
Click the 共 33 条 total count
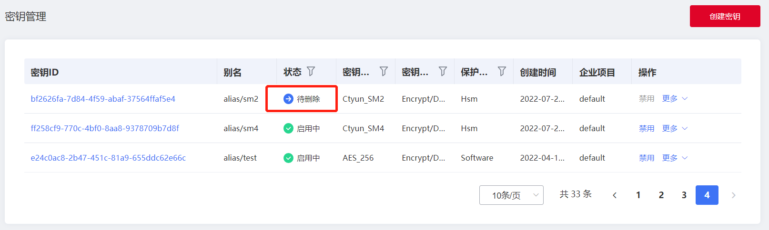click(x=576, y=194)
